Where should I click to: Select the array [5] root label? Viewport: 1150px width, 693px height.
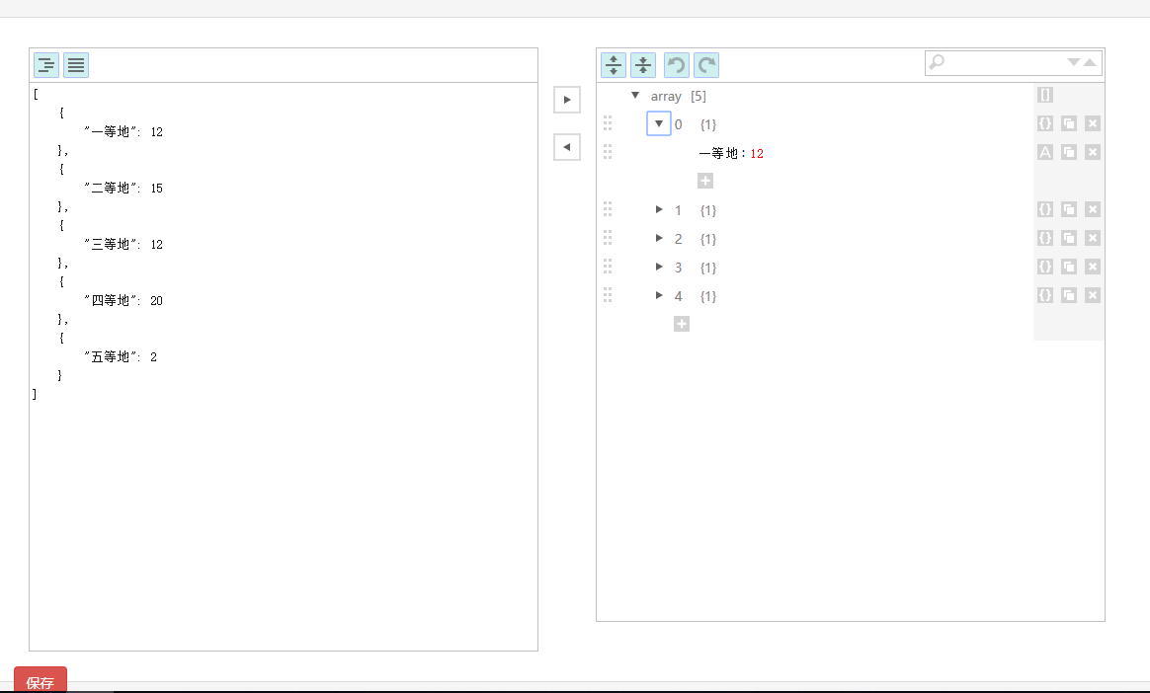pyautogui.click(x=679, y=96)
